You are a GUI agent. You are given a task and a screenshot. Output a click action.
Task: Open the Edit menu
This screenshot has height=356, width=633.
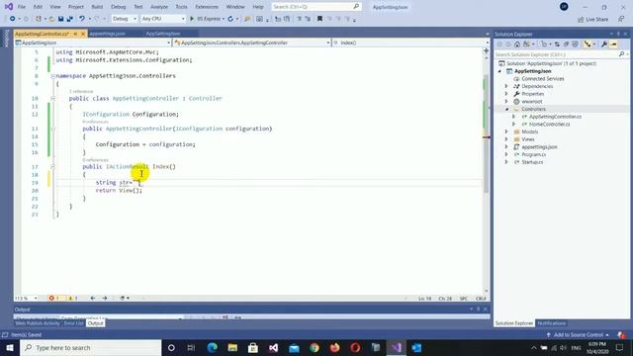tap(38, 7)
